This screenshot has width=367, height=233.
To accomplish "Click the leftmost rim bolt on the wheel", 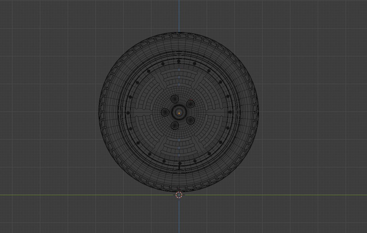I will (128, 113).
